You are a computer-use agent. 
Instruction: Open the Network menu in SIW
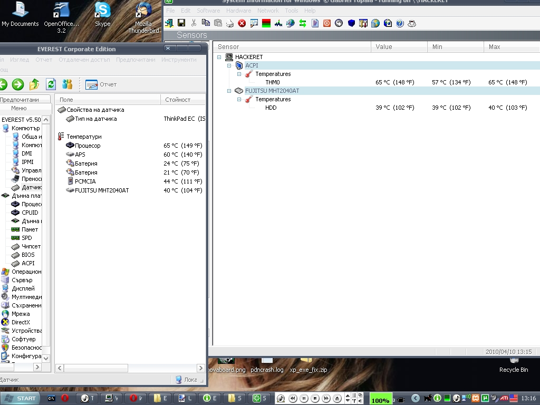[268, 11]
